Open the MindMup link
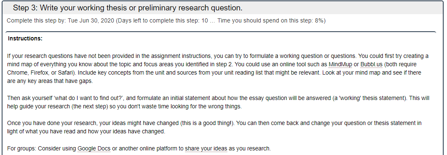447x155 pixels. coord(340,64)
